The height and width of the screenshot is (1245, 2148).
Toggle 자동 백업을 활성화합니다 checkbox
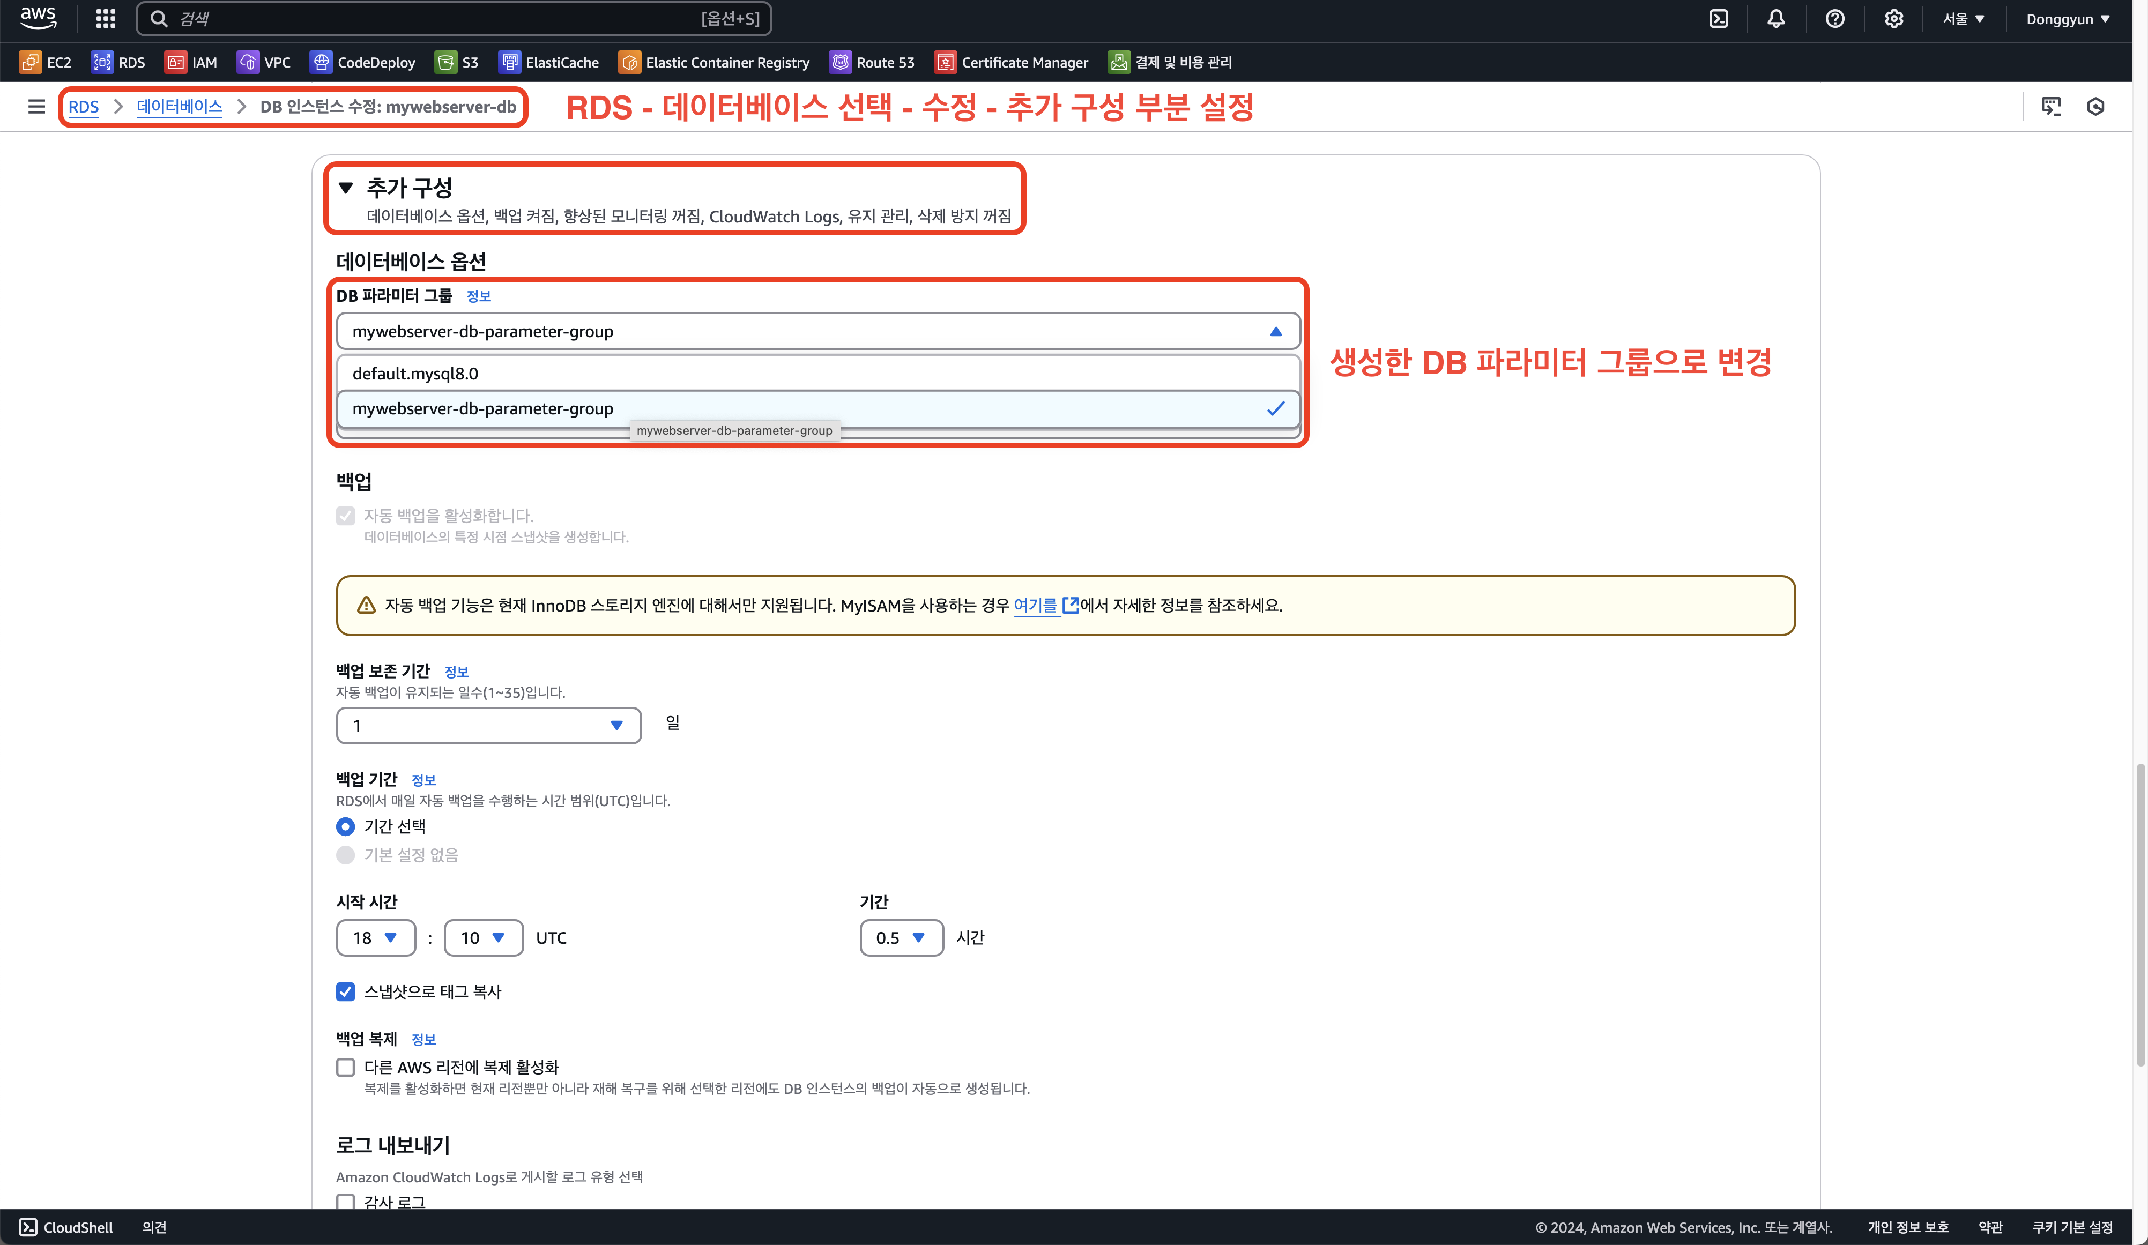pos(345,516)
